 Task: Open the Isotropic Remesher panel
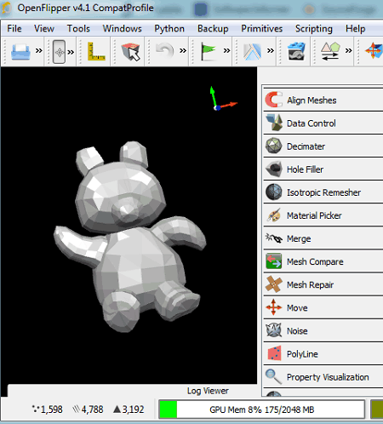(x=323, y=192)
